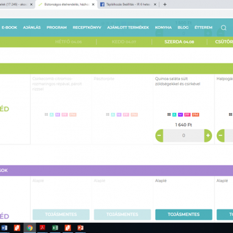Click the purple M badge on Quinoa saláta
Image resolution: width=233 pixels, height=233 pixels.
point(180,114)
